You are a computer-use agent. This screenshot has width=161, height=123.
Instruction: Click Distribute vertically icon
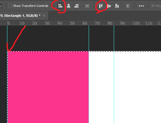point(87,6)
